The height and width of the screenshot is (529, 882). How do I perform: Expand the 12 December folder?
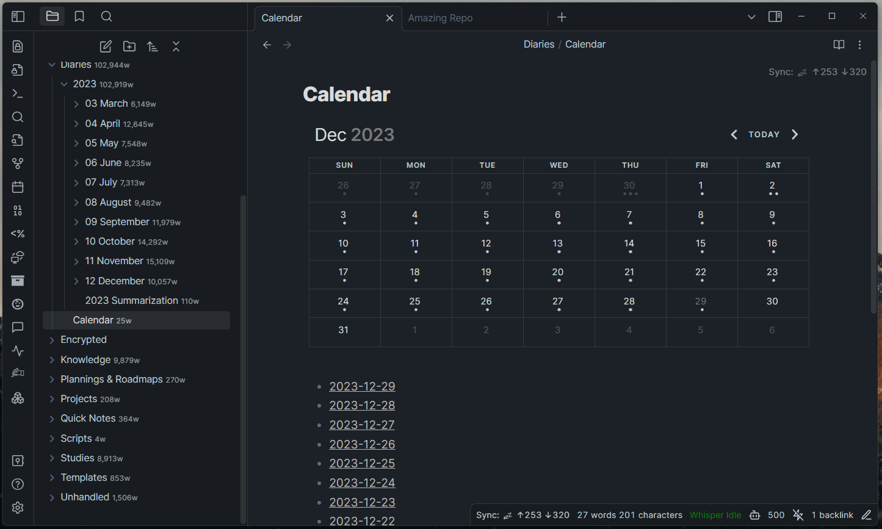tap(76, 281)
